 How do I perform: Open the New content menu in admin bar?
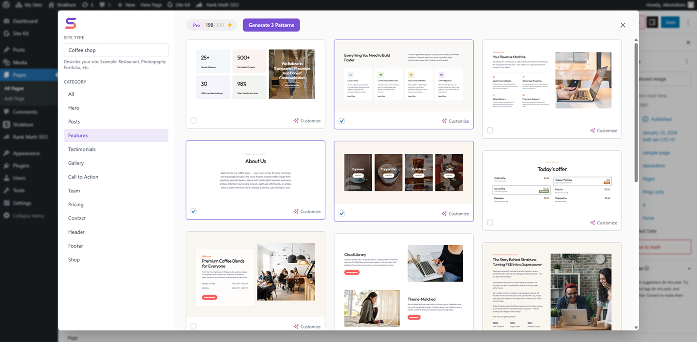(126, 4)
